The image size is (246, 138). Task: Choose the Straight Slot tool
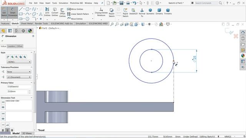(21, 19)
